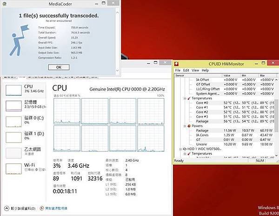Screen dimensions: 279x216
Task: Collapse the Temperatures node above Core #0
Action: coord(185,98)
